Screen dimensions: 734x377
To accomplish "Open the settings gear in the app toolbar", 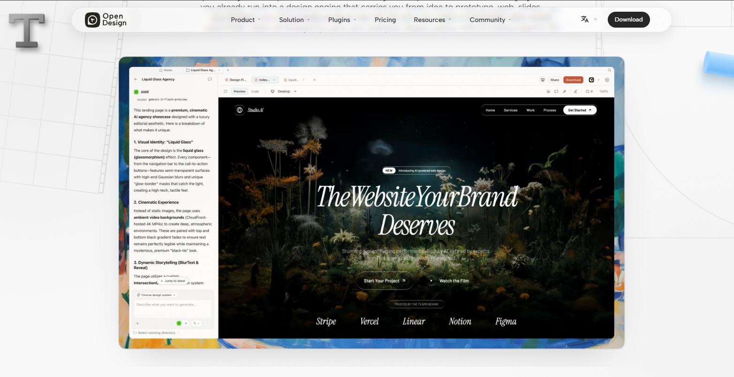I will coord(607,80).
